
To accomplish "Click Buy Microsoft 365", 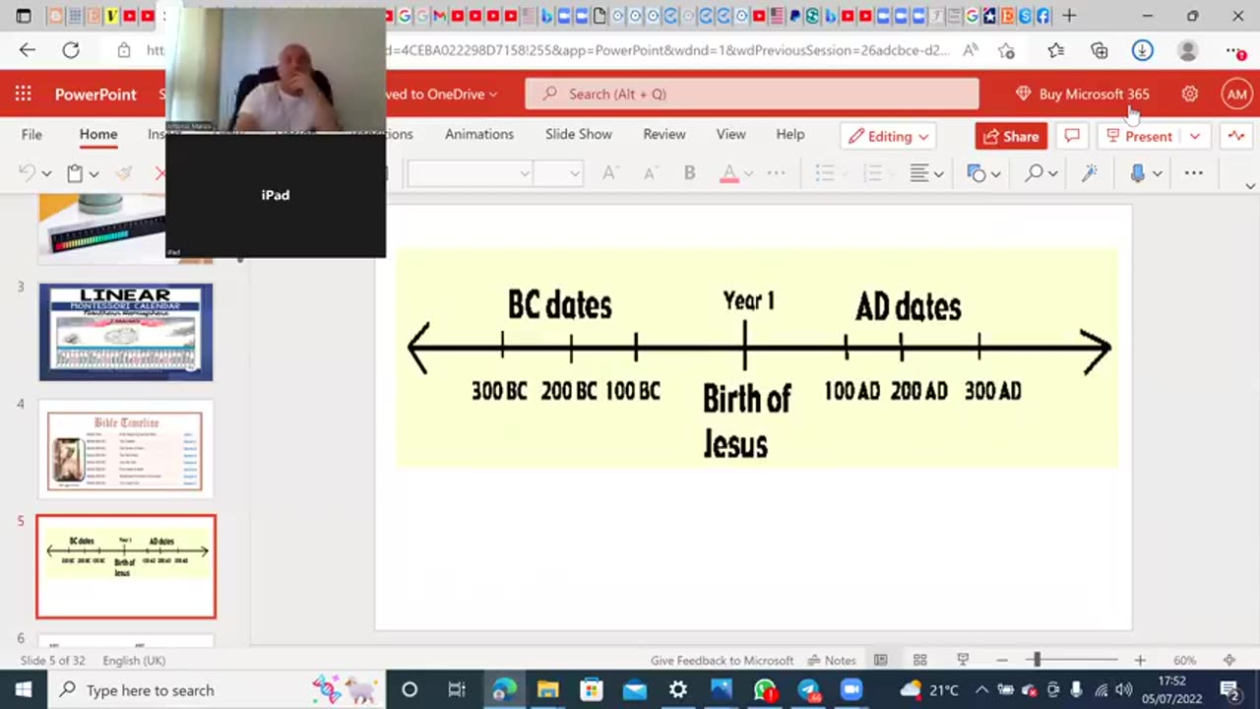I will [x=1083, y=94].
